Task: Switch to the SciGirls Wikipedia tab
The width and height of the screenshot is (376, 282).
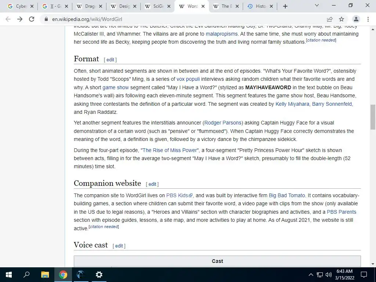Action: point(155,7)
